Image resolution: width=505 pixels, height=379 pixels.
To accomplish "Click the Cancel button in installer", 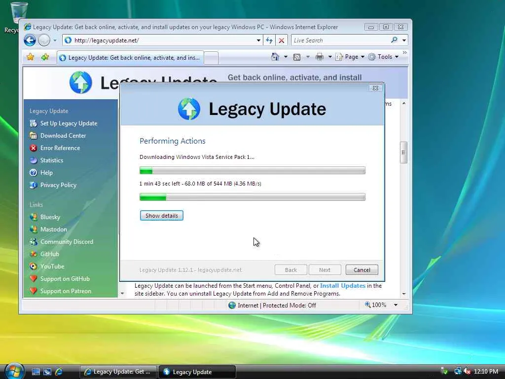I will pyautogui.click(x=361, y=270).
